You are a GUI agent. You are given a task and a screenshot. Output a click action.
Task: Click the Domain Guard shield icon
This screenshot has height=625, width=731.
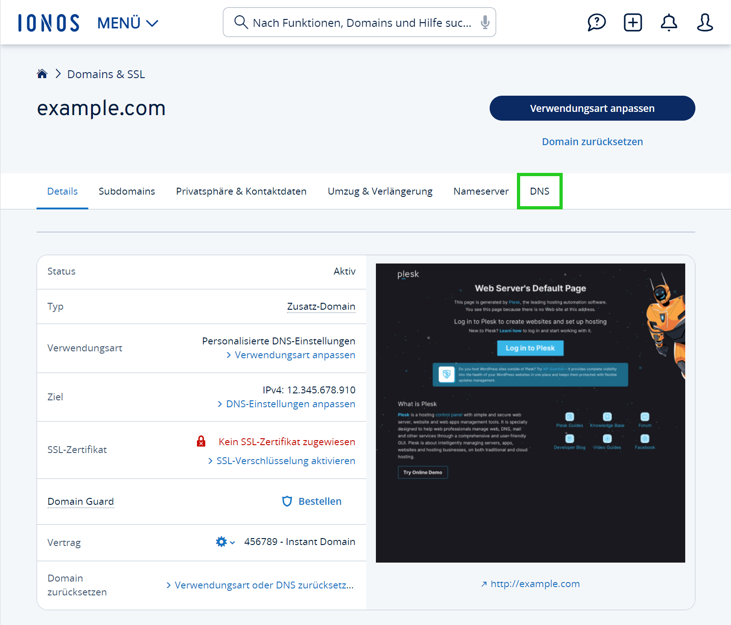click(287, 502)
